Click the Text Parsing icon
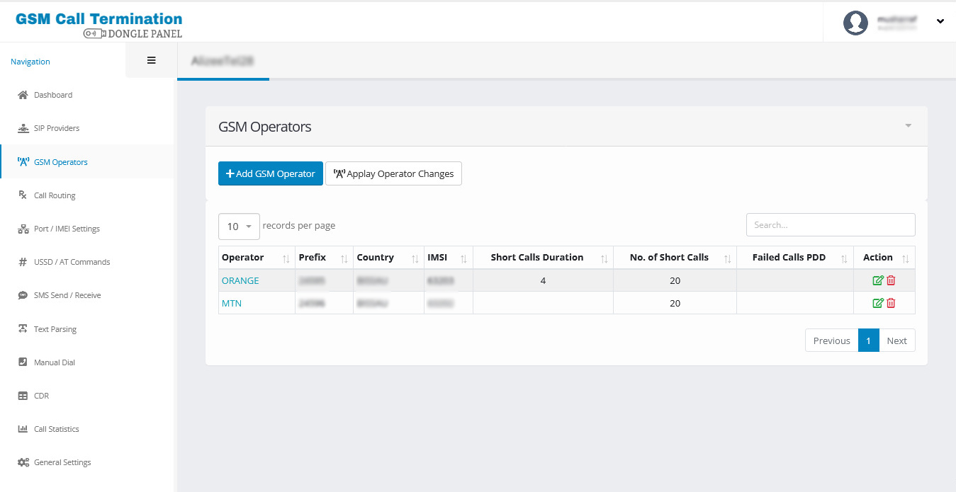 [x=23, y=329]
